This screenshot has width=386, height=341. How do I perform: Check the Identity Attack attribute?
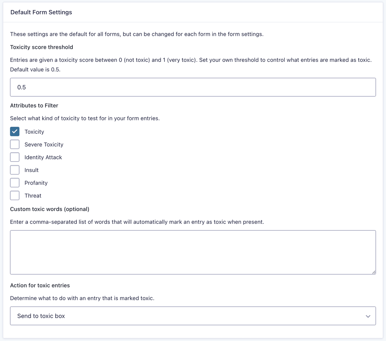[x=15, y=157]
